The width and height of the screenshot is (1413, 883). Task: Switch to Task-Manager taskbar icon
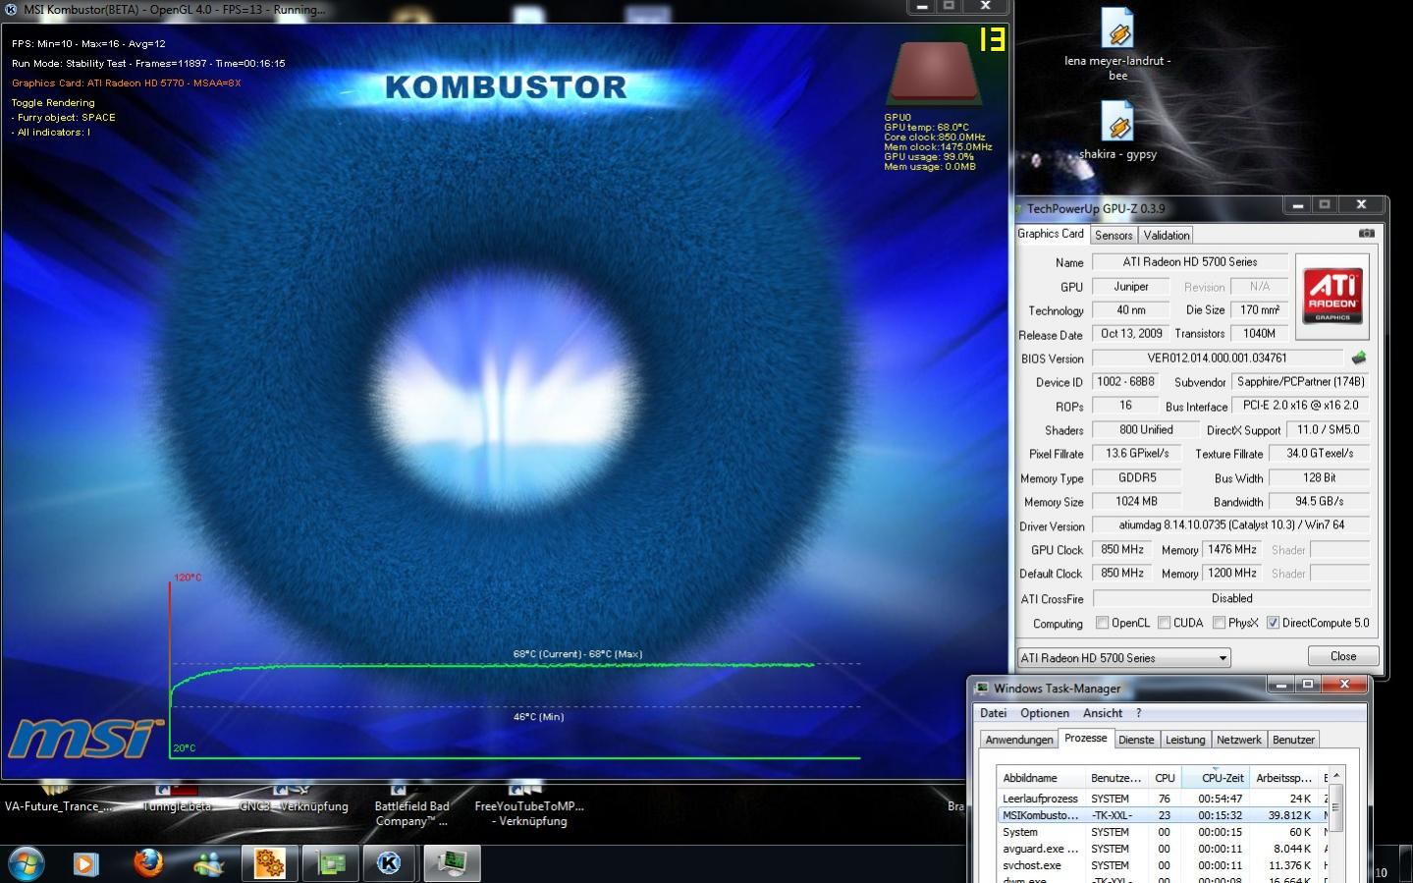tap(452, 863)
